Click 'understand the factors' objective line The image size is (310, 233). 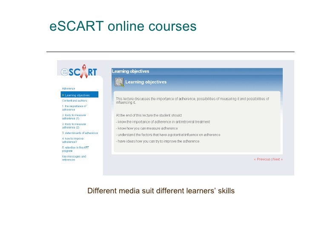coord(168,135)
